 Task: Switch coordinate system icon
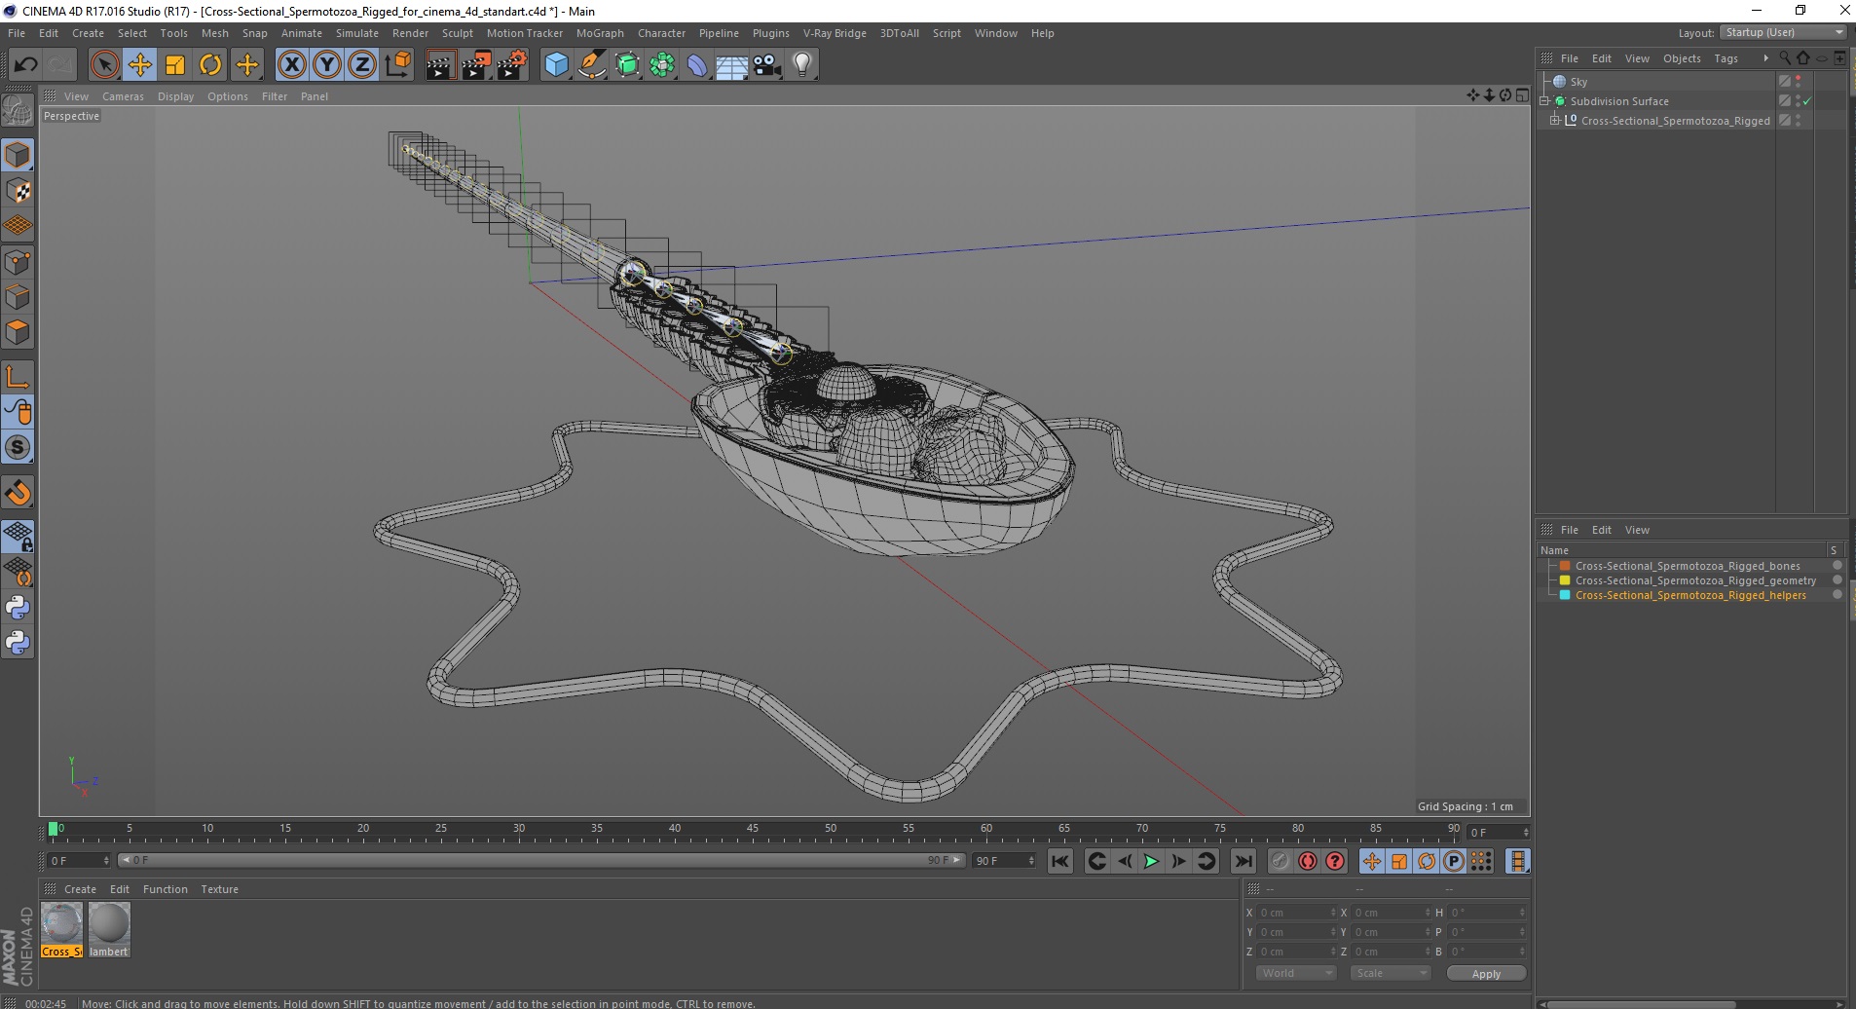coord(397,65)
